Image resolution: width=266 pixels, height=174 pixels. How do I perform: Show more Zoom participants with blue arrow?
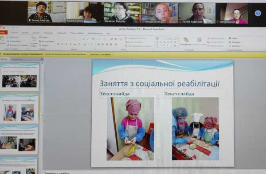click(x=258, y=13)
